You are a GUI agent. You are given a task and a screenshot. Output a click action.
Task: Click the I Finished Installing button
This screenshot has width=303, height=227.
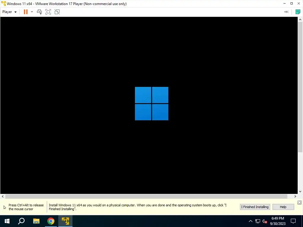click(x=255, y=207)
